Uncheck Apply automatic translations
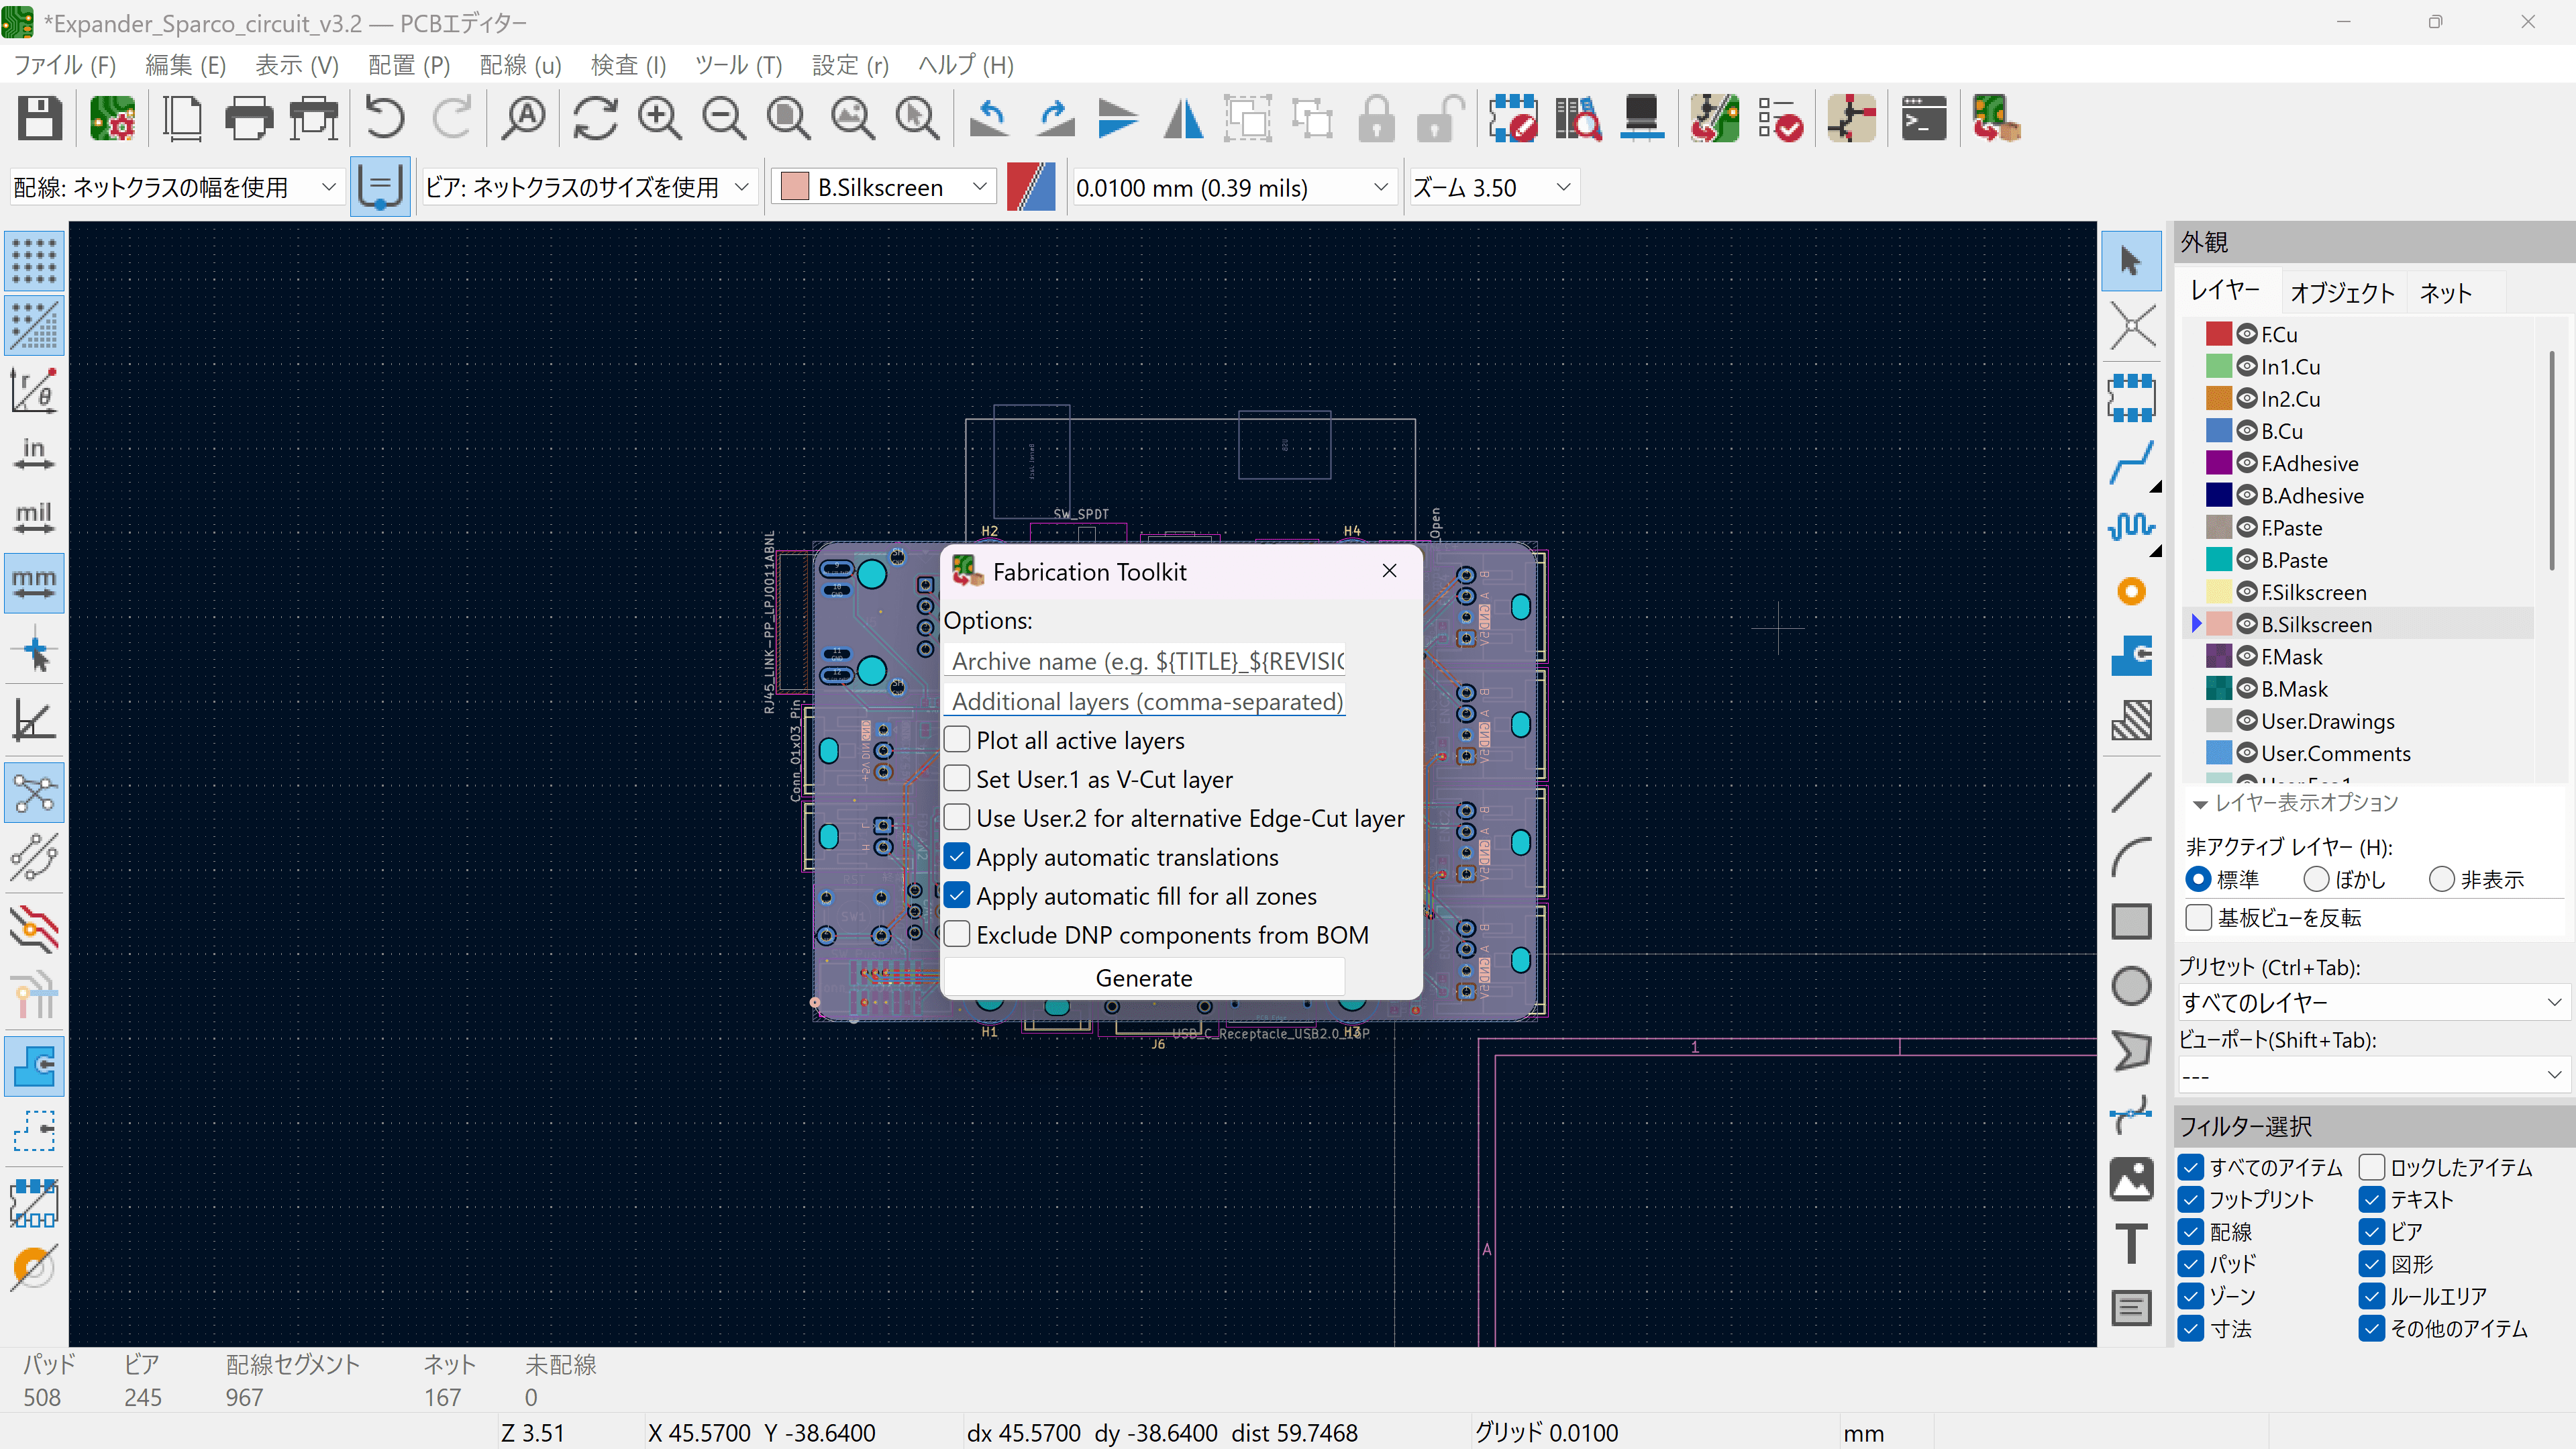The image size is (2576, 1449). coord(957,856)
